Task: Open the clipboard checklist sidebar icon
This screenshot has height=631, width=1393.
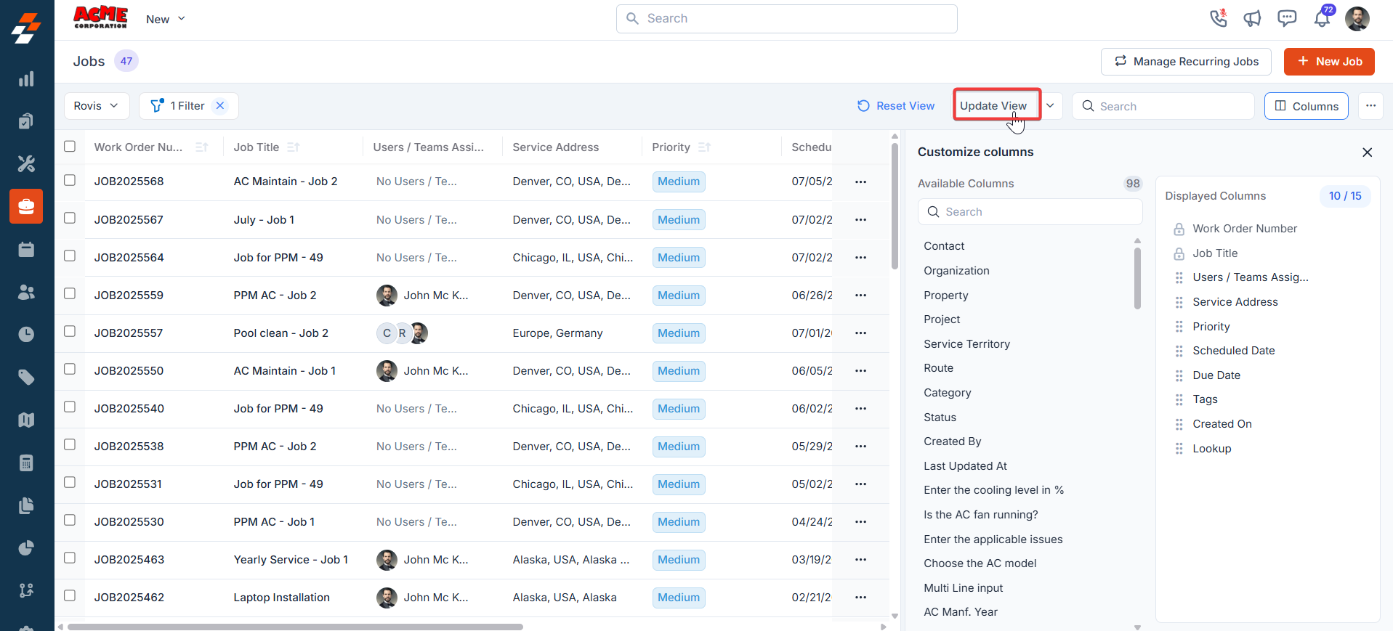Action: point(26,121)
